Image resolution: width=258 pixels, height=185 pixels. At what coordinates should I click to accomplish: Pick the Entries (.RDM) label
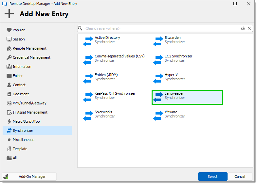[x=106, y=75]
